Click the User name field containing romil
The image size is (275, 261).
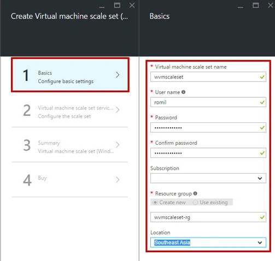click(208, 102)
